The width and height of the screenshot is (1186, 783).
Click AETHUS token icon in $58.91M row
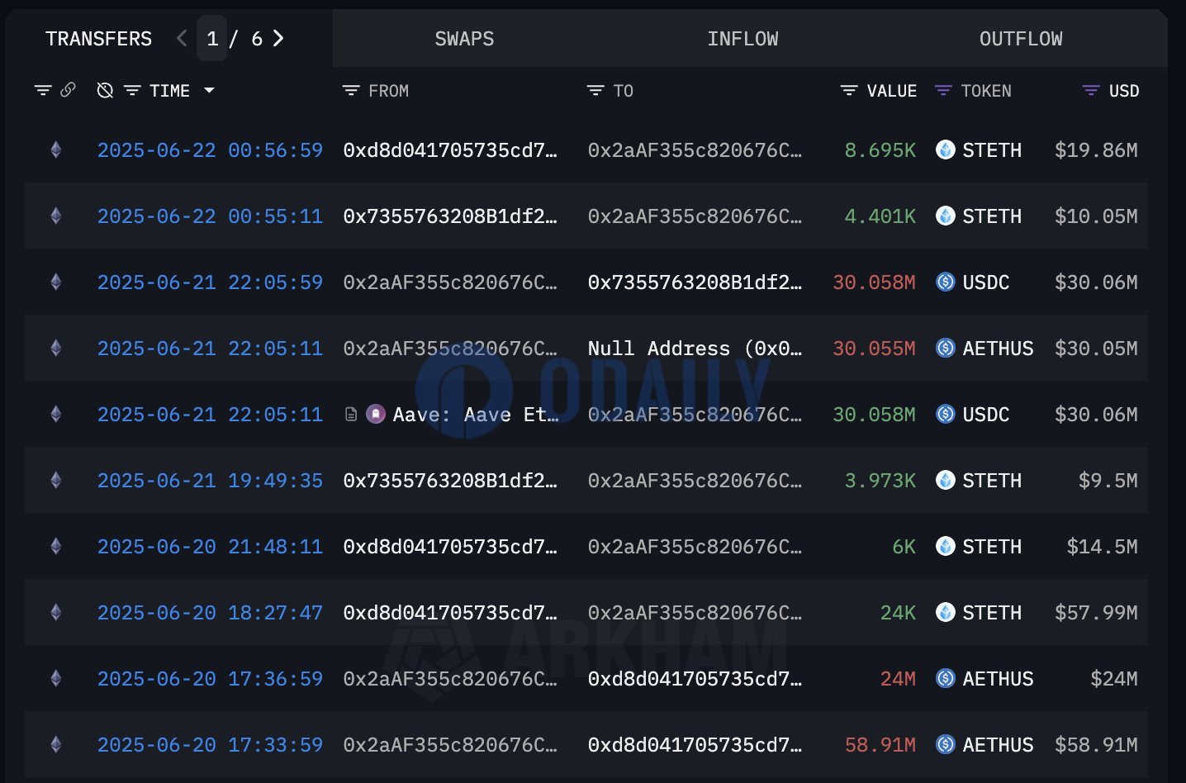(x=946, y=744)
